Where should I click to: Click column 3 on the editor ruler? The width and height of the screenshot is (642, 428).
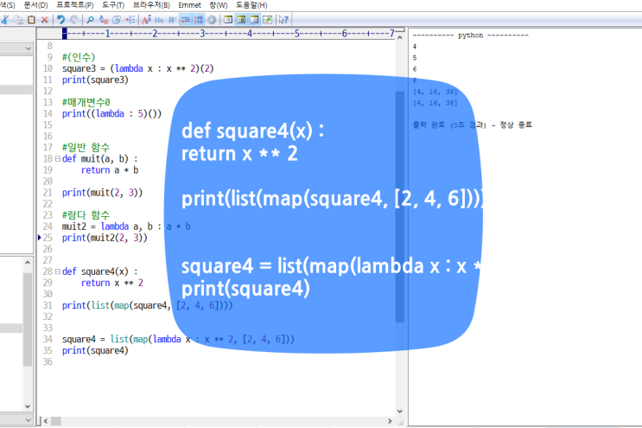[x=202, y=33]
